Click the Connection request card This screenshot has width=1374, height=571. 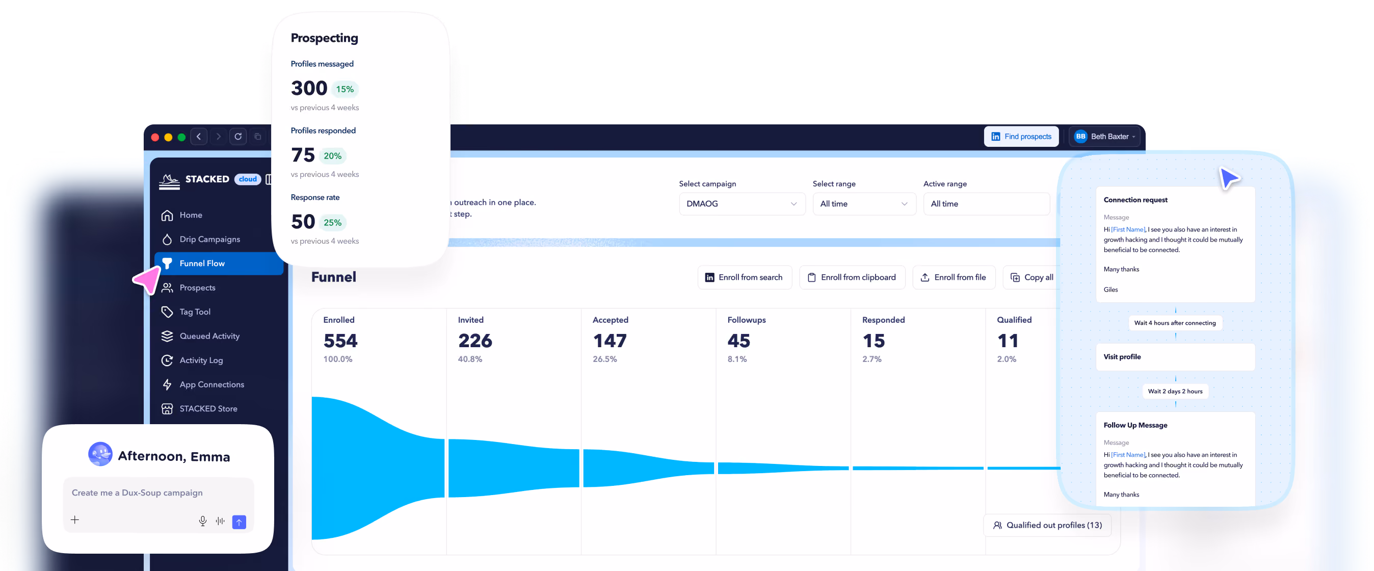pos(1176,245)
